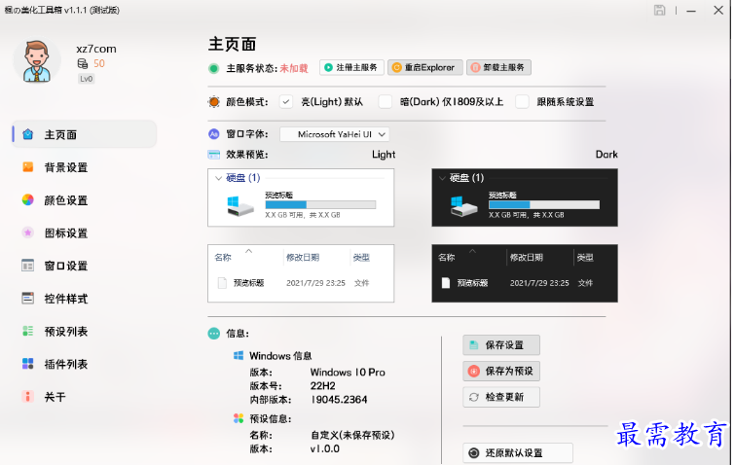Open the Microsoft YaHei UI font dropdown

point(335,134)
